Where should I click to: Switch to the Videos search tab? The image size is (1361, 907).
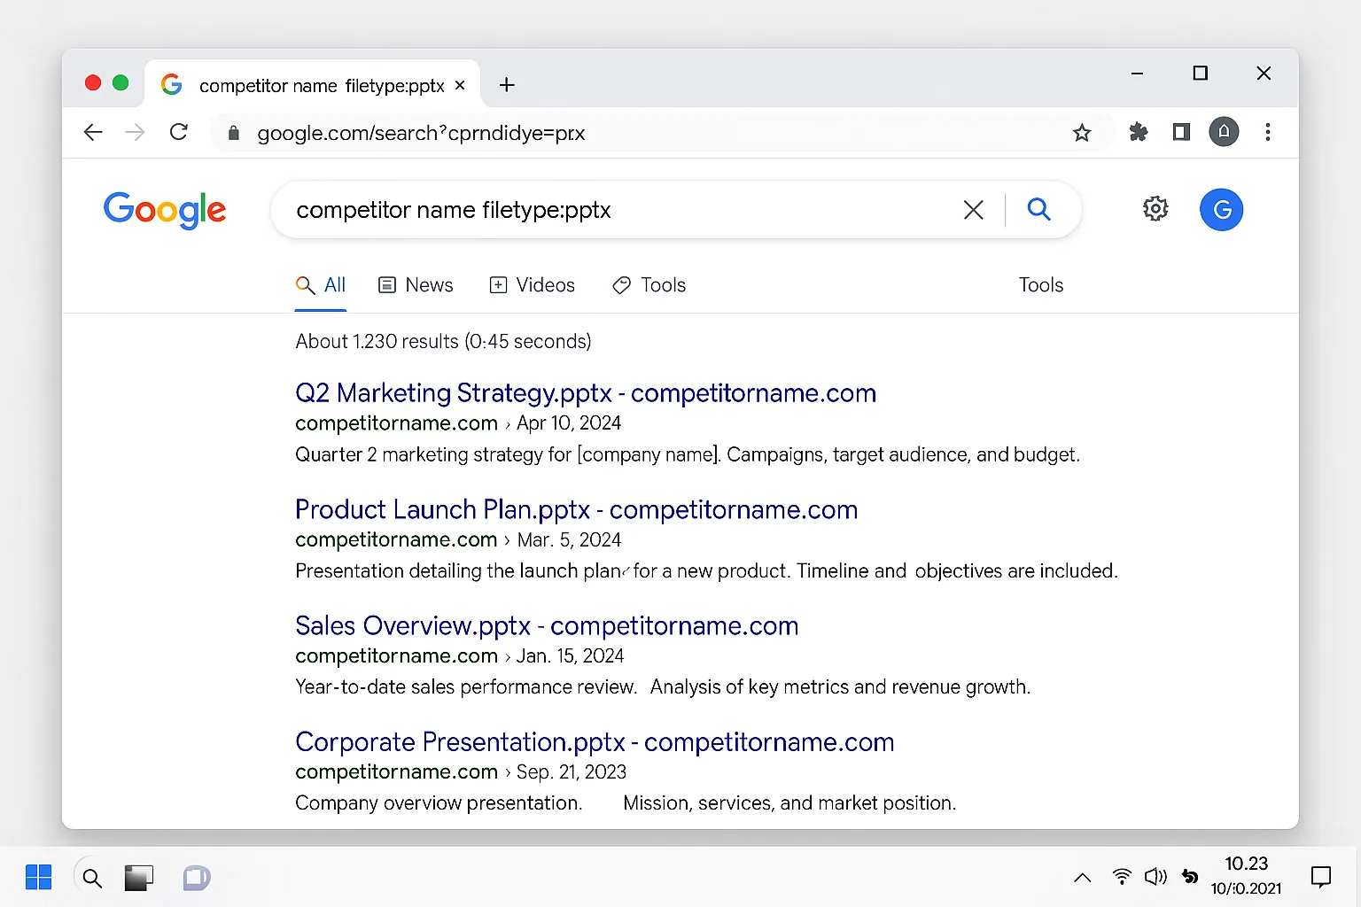(x=533, y=284)
